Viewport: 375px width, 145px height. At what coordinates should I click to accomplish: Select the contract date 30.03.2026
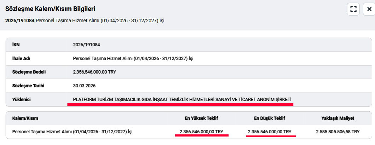pyautogui.click(x=84, y=86)
